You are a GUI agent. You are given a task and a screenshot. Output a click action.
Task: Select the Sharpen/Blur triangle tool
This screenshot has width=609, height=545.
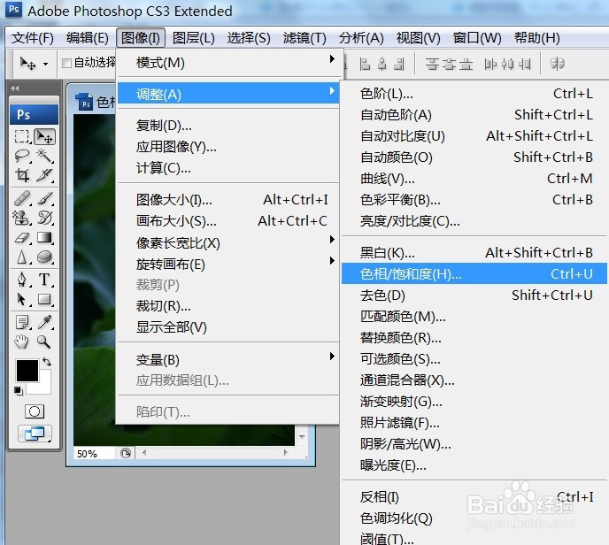tap(22, 257)
